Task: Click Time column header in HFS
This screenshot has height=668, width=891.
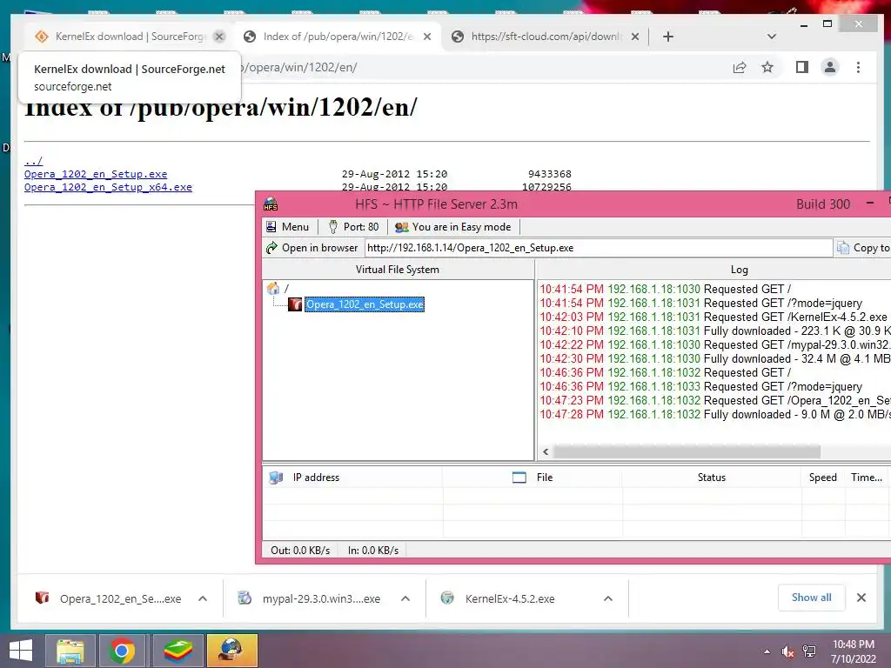Action: 867,478
